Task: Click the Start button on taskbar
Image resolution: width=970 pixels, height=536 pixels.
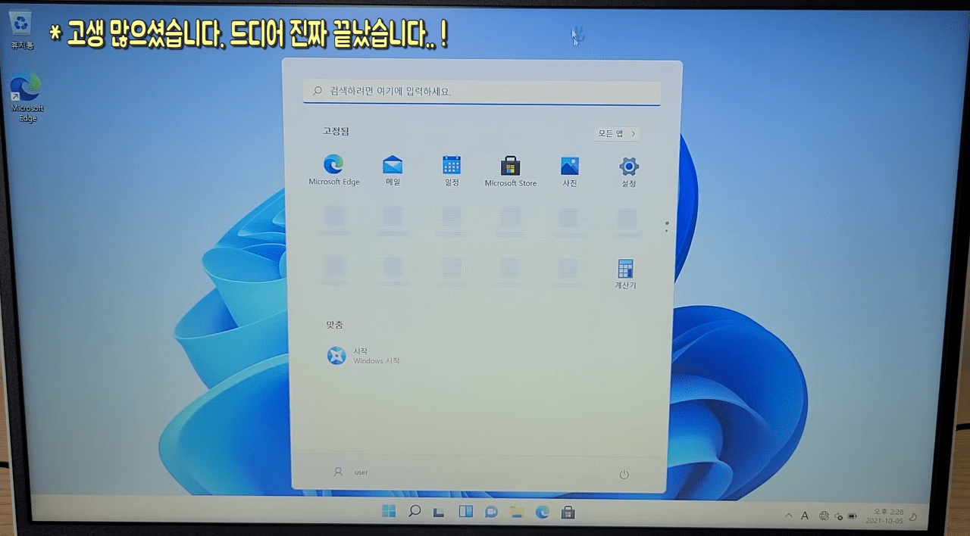Action: (x=389, y=512)
